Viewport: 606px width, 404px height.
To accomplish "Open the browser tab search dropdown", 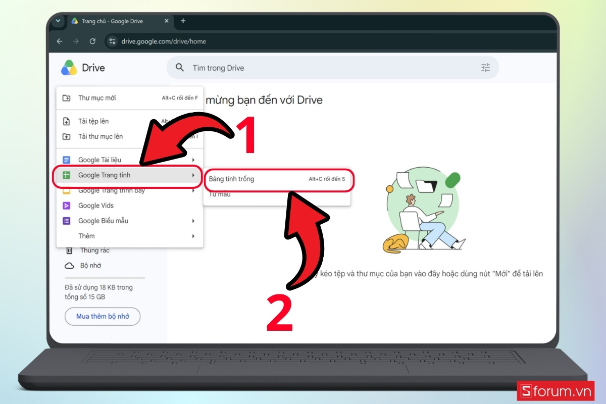I will 58,21.
